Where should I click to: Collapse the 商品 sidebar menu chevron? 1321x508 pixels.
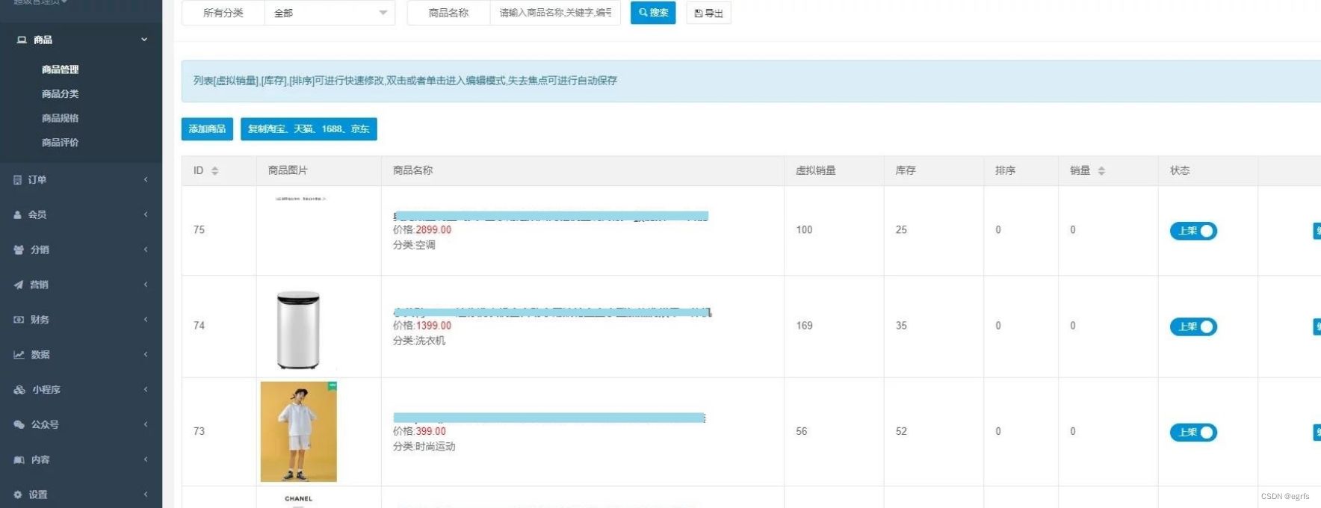144,40
